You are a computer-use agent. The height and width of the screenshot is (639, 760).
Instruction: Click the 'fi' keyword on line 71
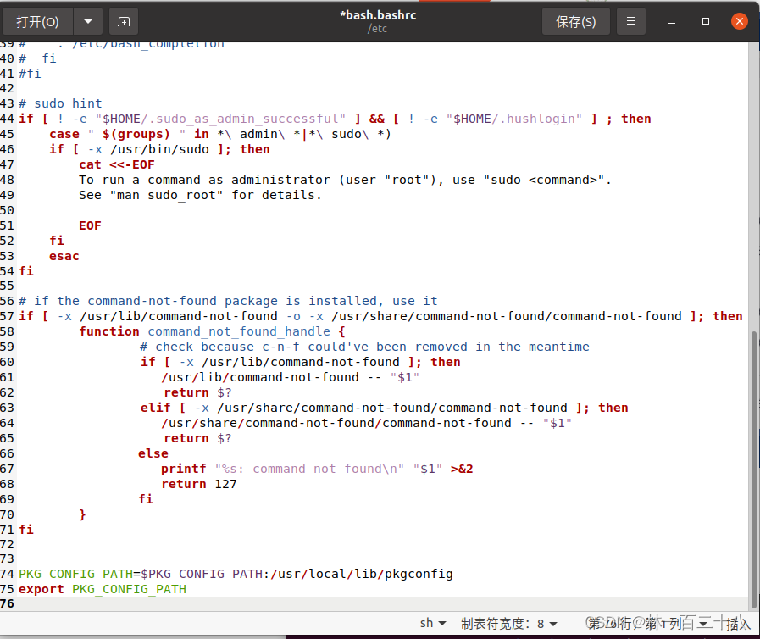tap(26, 530)
